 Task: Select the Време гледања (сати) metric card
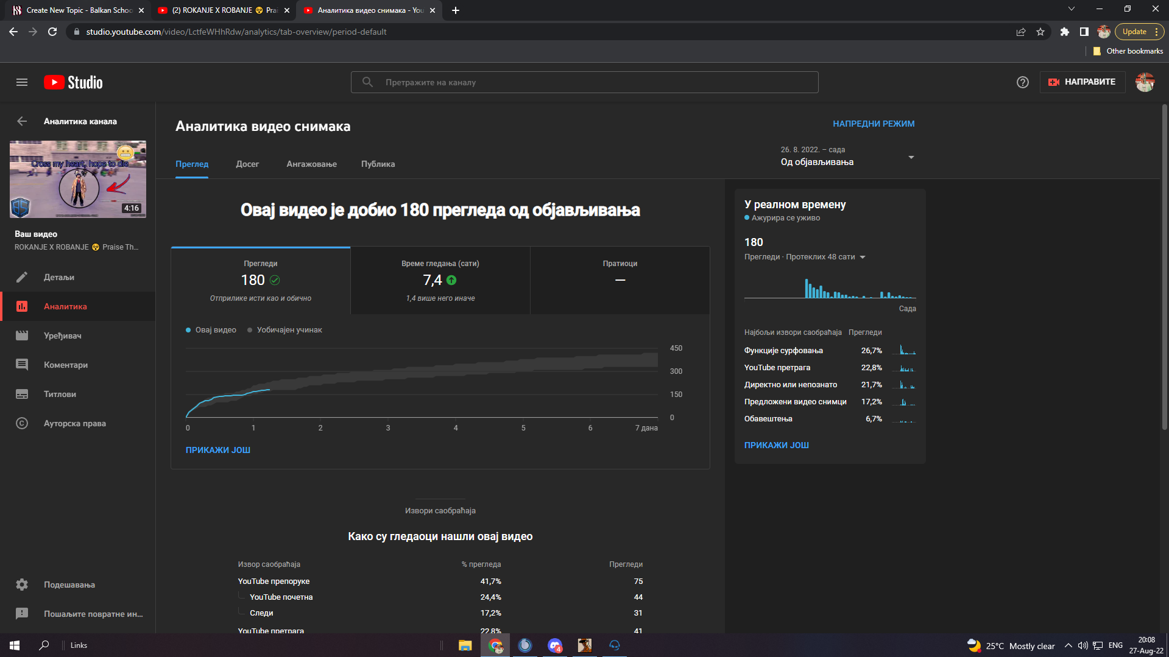(x=440, y=281)
